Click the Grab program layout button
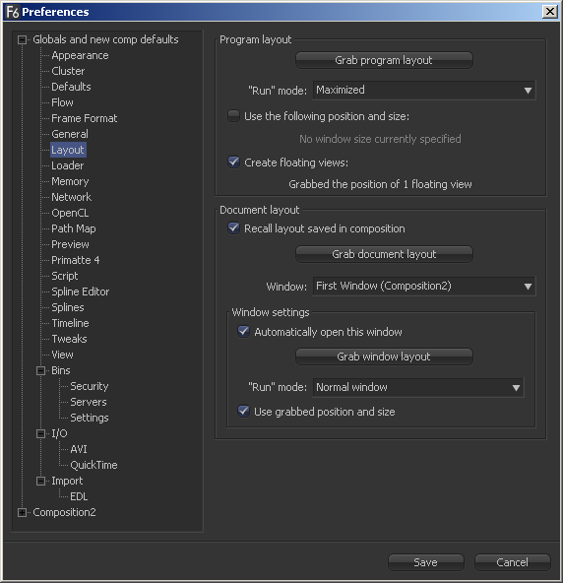563x583 pixels. pyautogui.click(x=384, y=60)
